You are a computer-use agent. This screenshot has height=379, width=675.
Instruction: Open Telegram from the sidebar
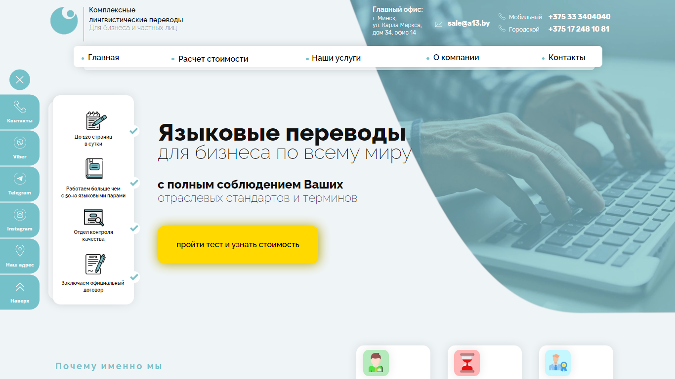point(20,184)
